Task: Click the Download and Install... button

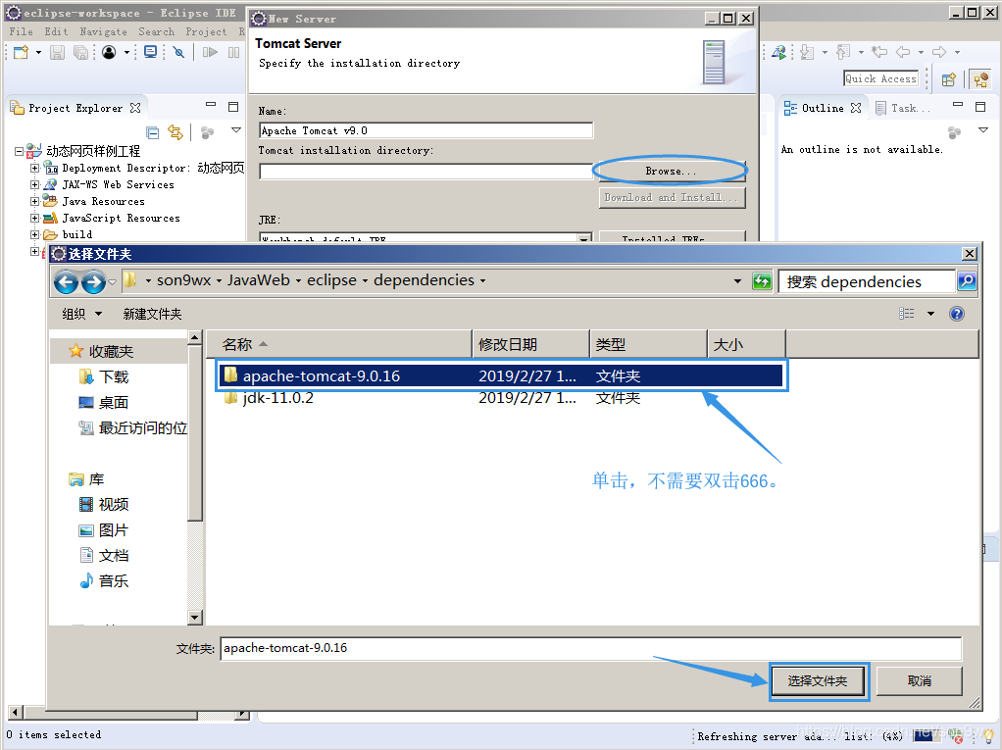Action: point(672,197)
